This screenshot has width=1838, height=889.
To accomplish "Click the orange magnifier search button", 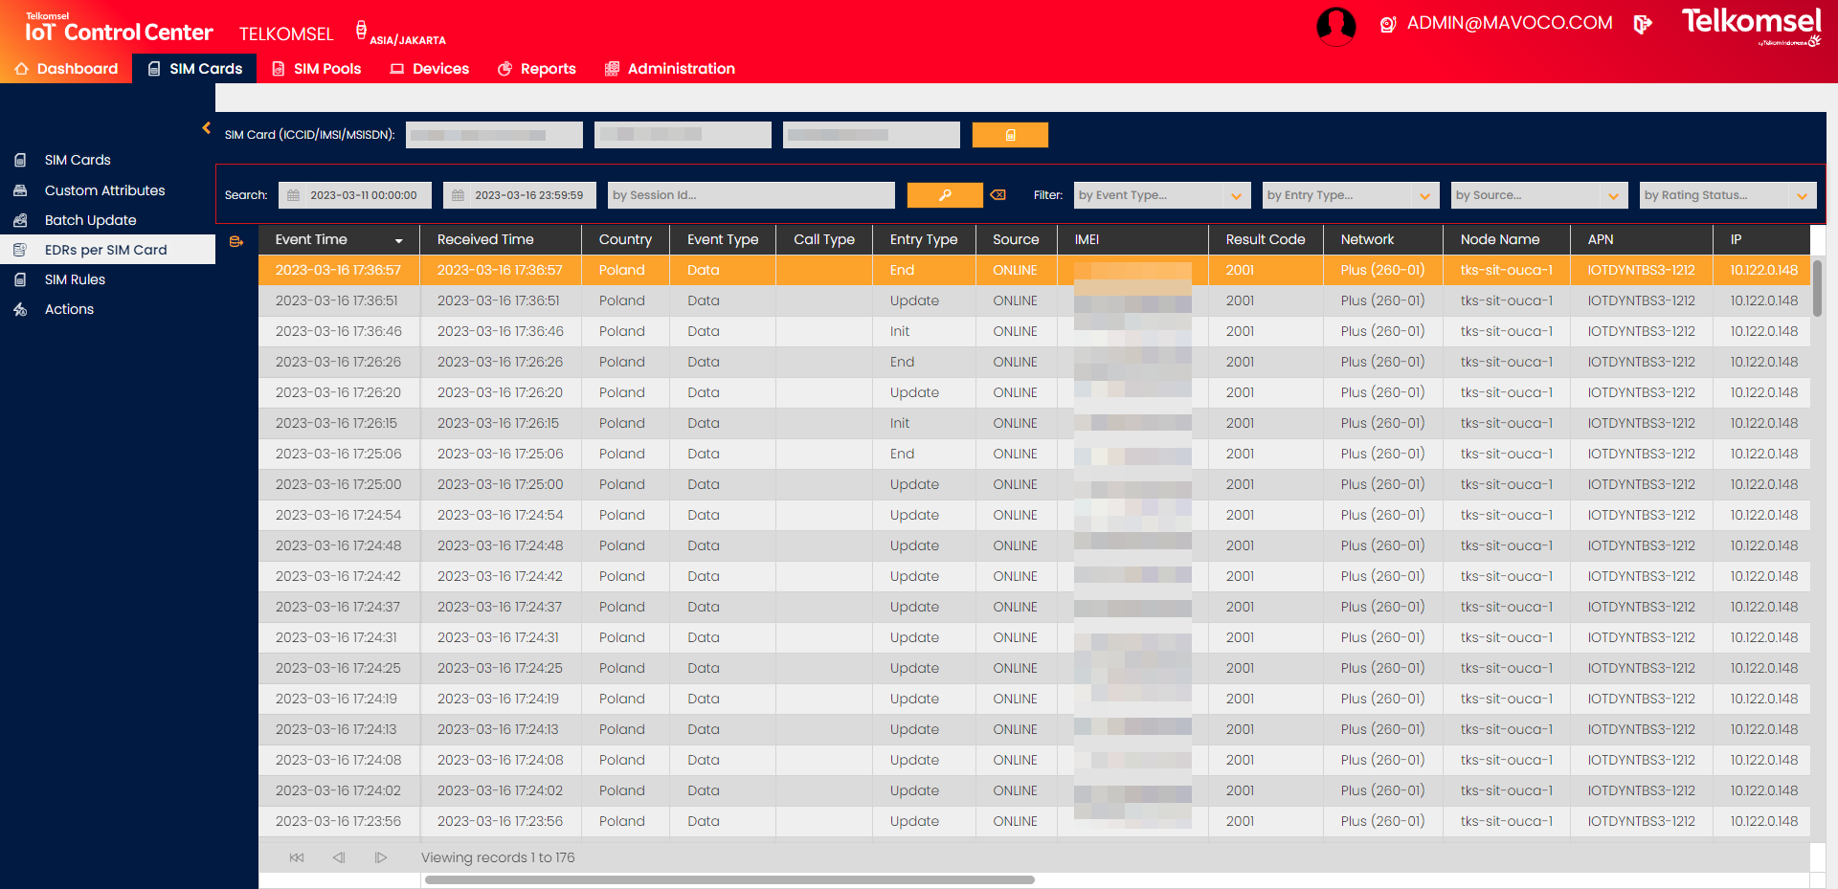I will pos(944,195).
